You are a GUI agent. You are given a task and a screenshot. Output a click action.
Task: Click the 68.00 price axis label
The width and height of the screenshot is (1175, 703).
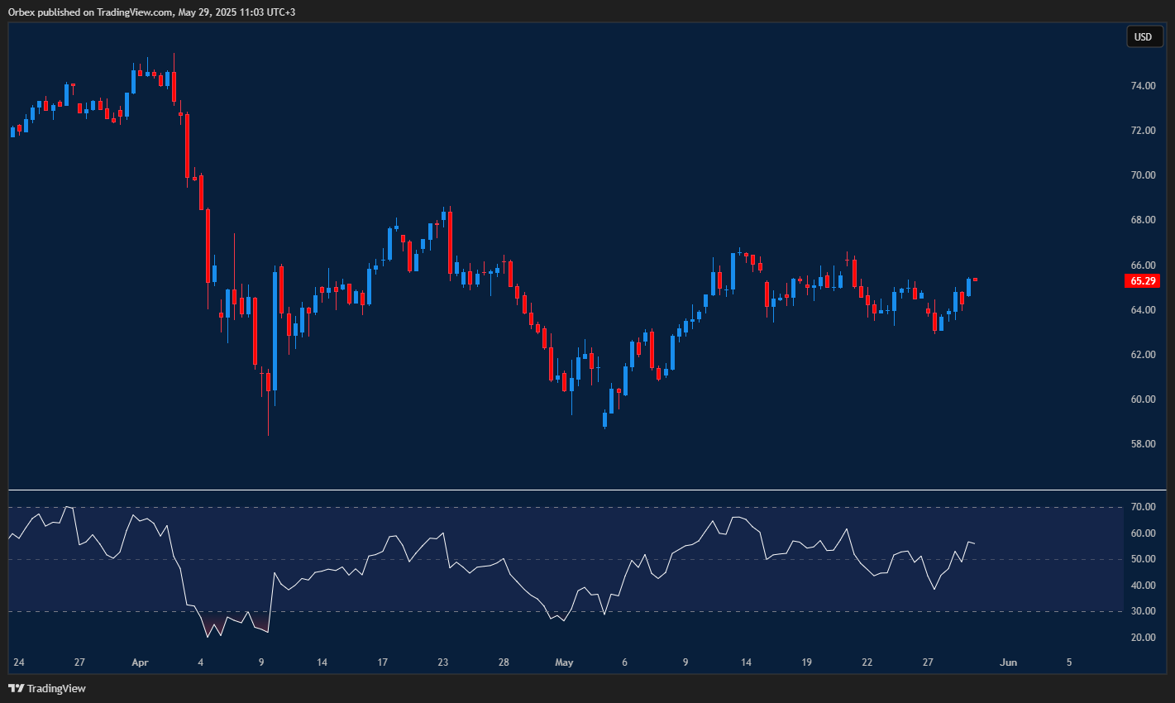pyautogui.click(x=1143, y=220)
